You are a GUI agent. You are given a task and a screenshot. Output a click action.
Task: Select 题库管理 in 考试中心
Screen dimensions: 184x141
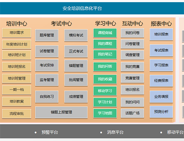pos(47,35)
